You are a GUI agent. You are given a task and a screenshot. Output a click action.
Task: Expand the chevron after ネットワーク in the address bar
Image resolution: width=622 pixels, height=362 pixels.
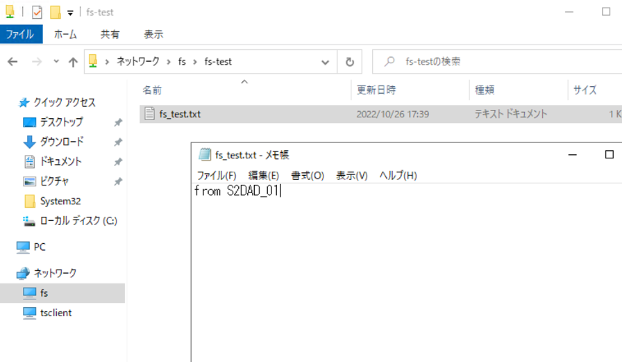point(169,62)
